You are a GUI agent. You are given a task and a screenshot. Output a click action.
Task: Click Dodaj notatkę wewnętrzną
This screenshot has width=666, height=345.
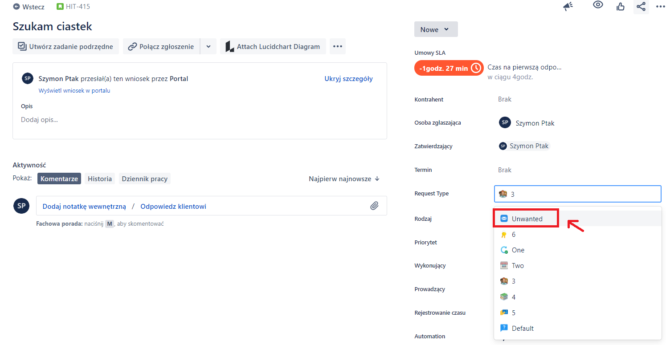click(84, 206)
